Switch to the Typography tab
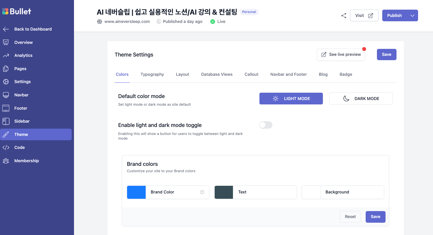The width and height of the screenshot is (433, 235). pyautogui.click(x=152, y=74)
